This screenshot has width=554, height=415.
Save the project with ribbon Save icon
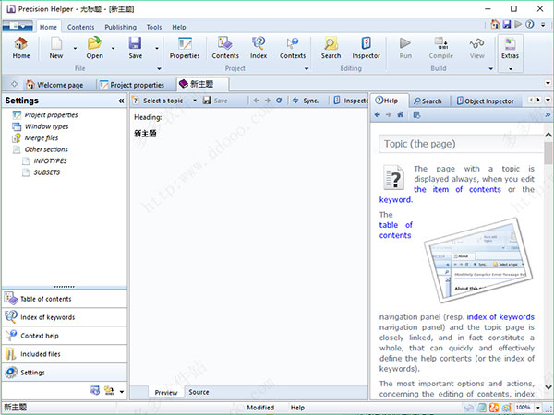pyautogui.click(x=136, y=48)
